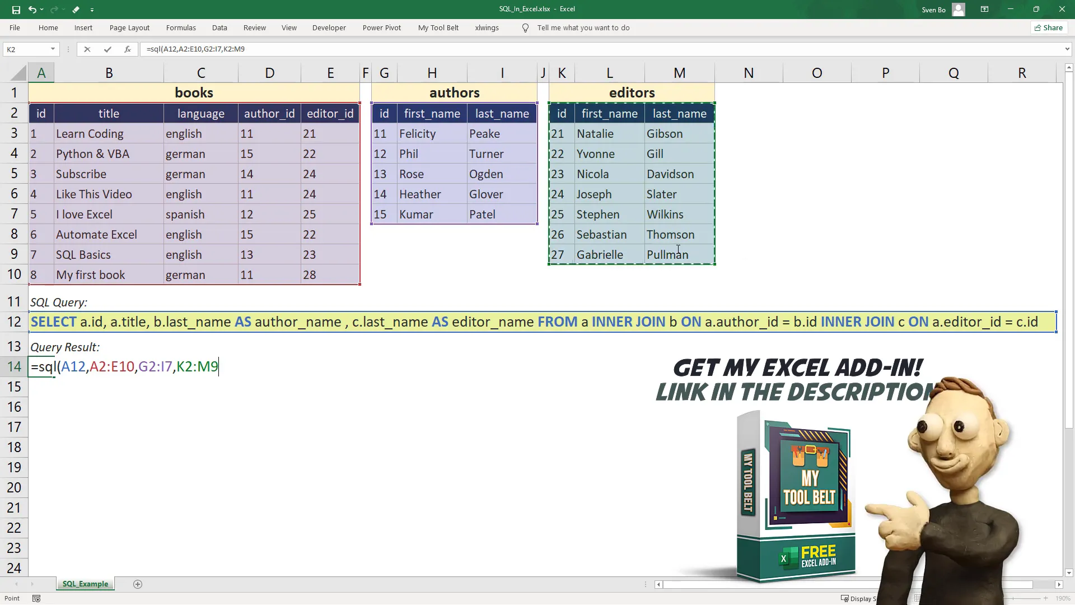Click the Share button

1048,27
